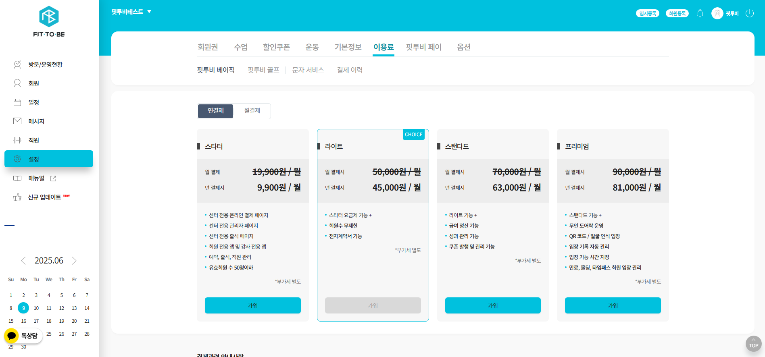Switch to the 옵션 tab

[x=463, y=47]
